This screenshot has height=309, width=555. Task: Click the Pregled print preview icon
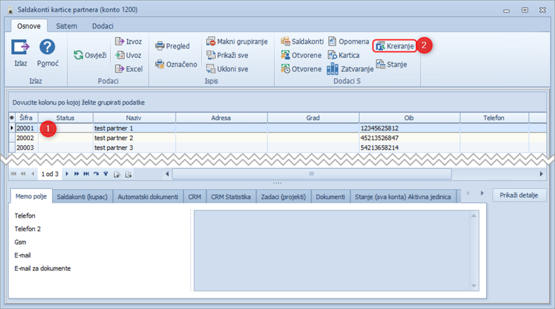172,46
